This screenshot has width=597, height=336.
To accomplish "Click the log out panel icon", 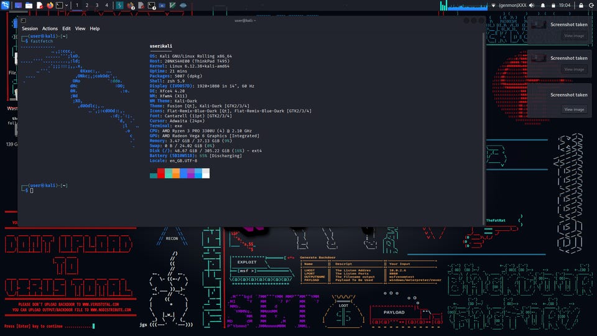I will click(x=591, y=6).
